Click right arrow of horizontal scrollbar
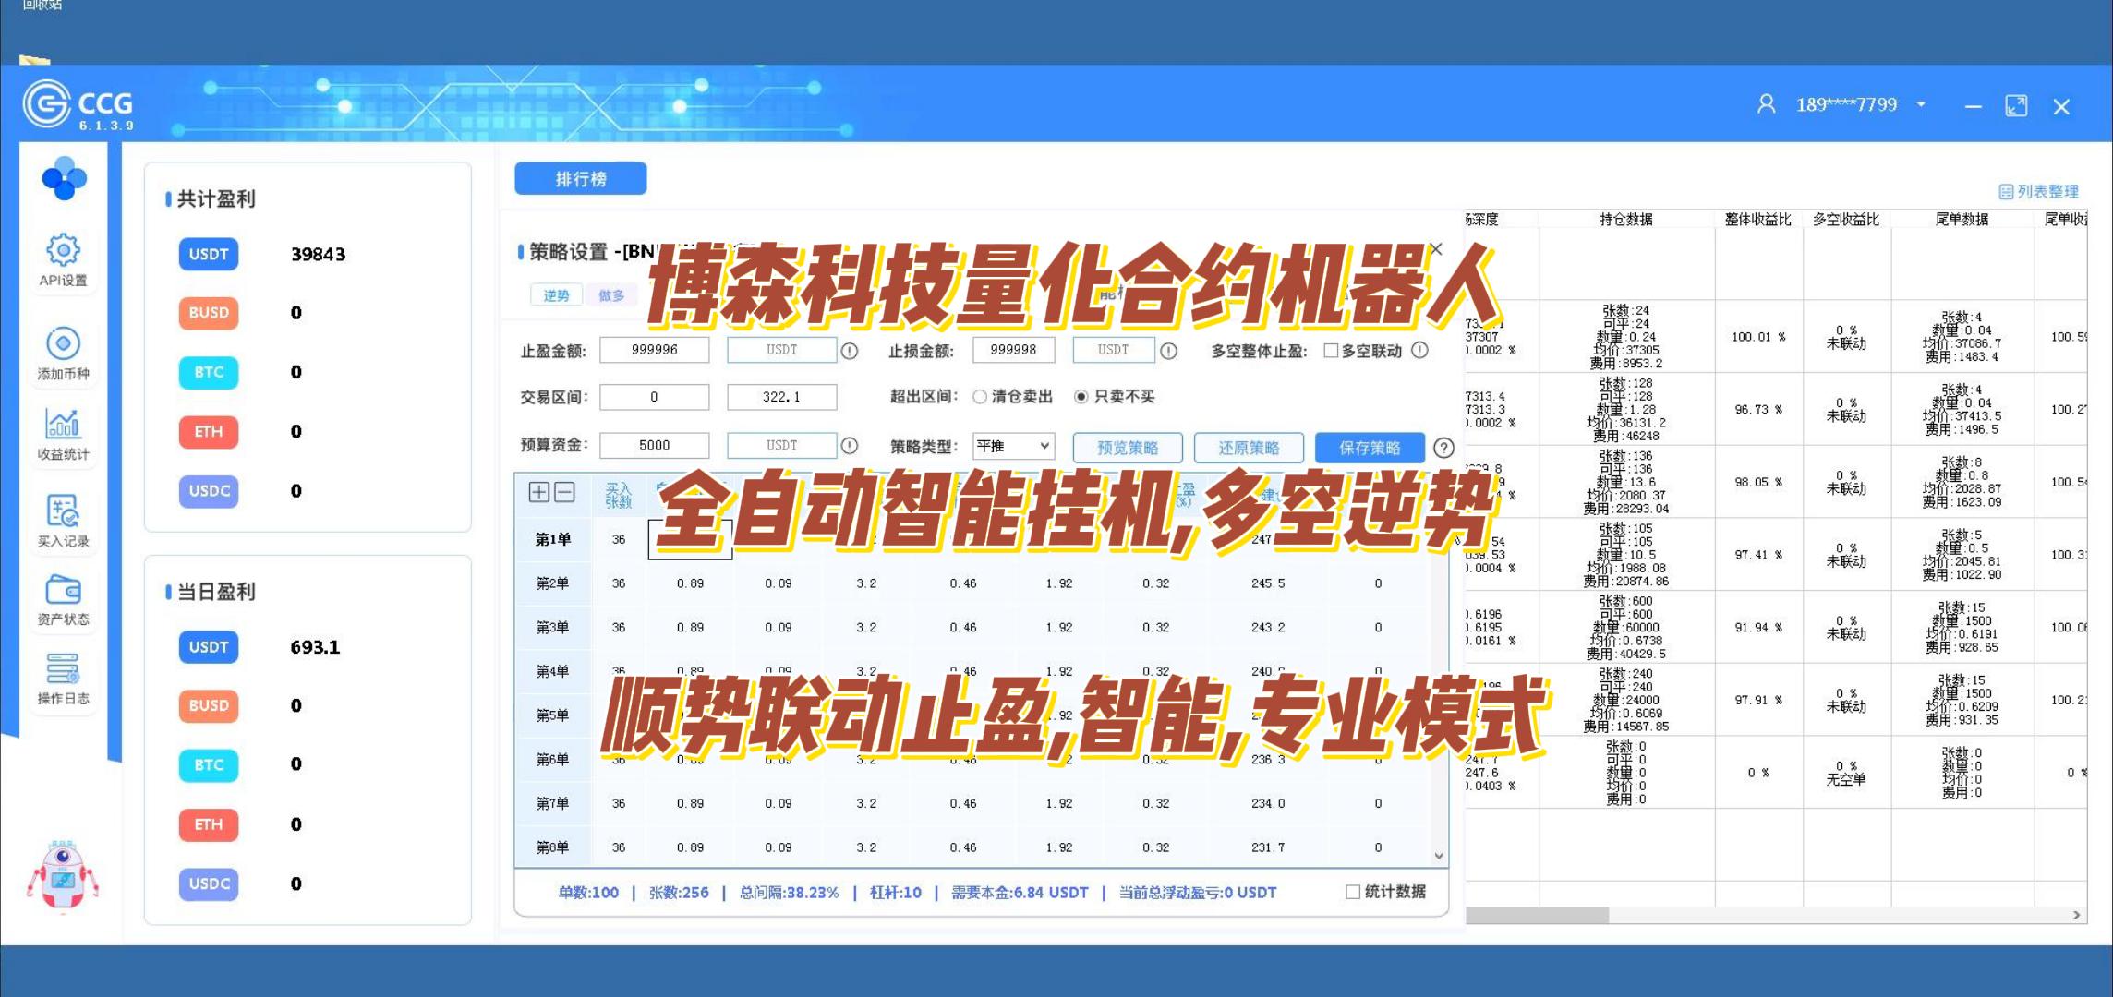This screenshot has width=2113, height=997. pyautogui.click(x=2076, y=915)
